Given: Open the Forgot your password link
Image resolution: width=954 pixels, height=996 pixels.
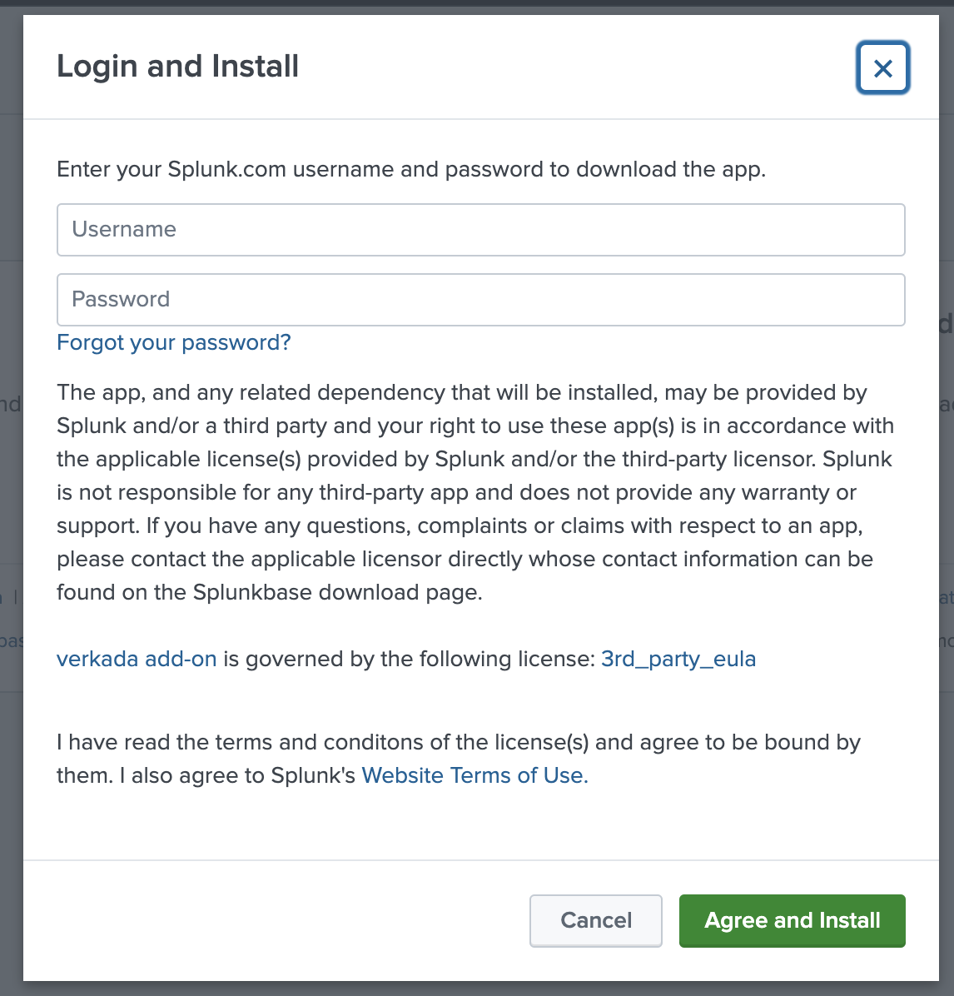Looking at the screenshot, I should coord(173,342).
